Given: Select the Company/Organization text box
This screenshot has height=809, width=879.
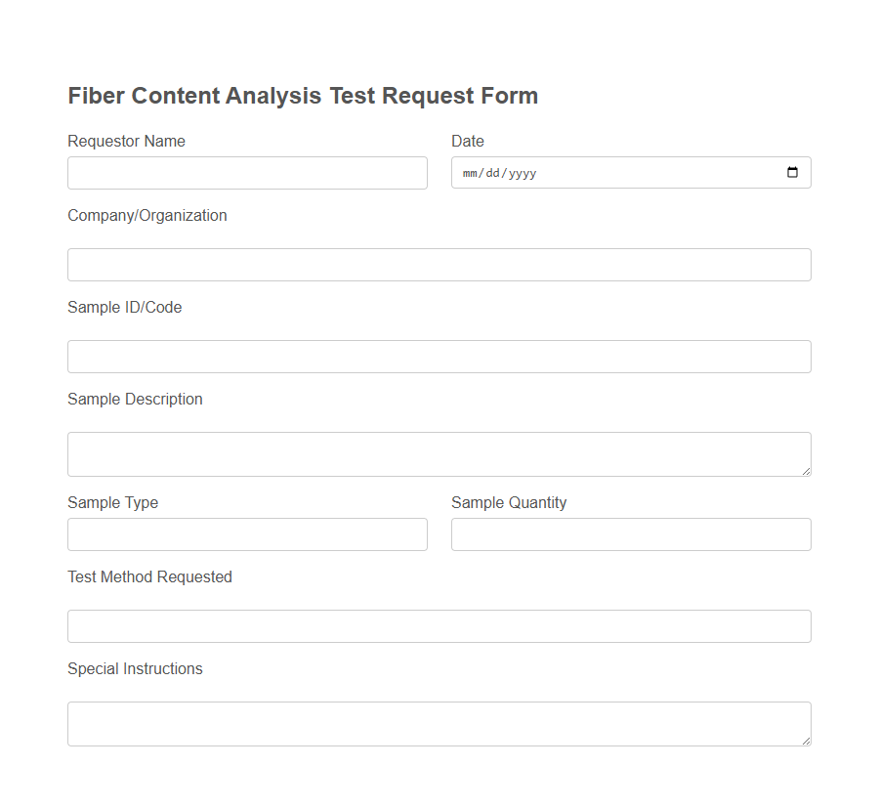Looking at the screenshot, I should [x=439, y=264].
